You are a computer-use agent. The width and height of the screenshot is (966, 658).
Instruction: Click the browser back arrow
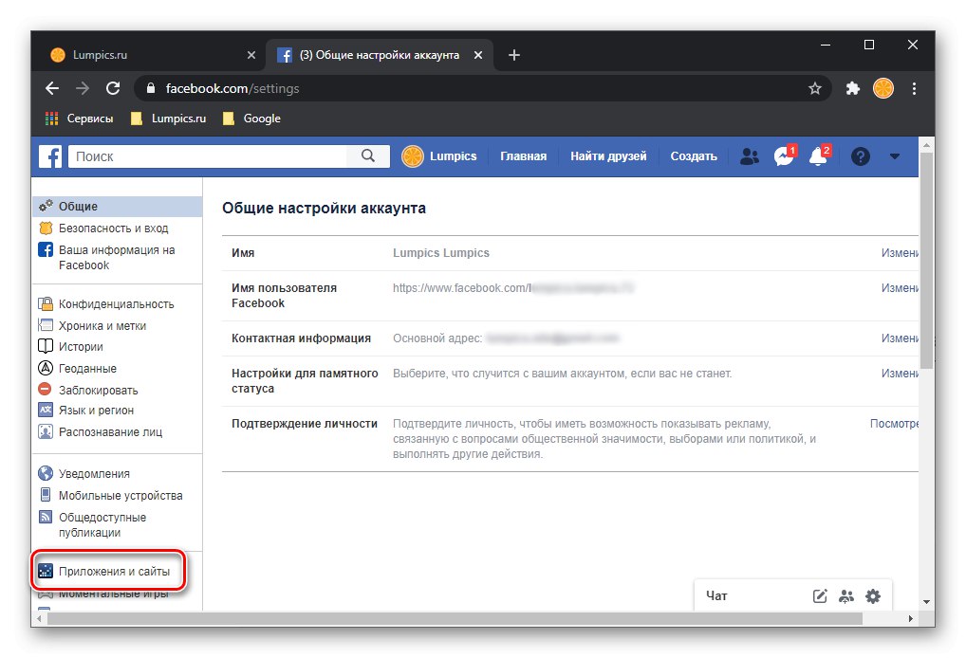52,88
